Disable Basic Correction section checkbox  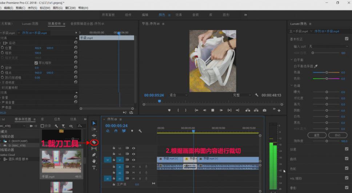tap(347, 39)
